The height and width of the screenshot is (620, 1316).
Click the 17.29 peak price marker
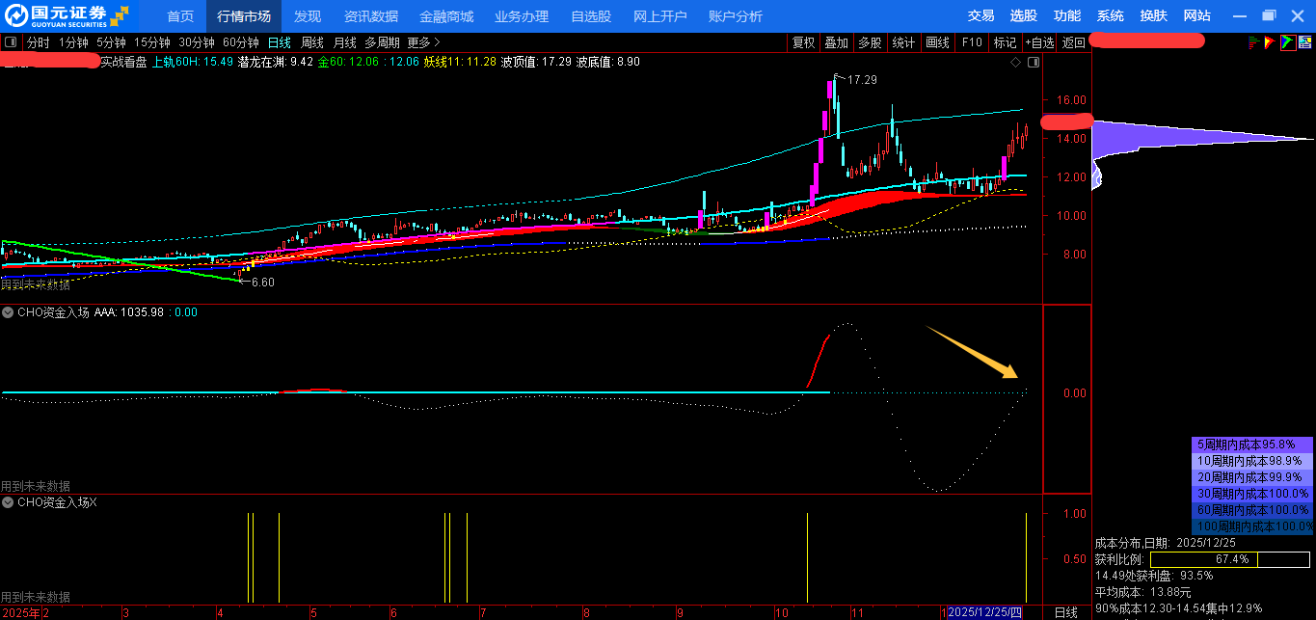[x=861, y=80]
